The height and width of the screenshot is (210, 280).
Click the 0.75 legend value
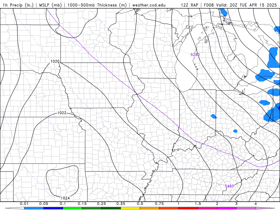click(x=159, y=204)
